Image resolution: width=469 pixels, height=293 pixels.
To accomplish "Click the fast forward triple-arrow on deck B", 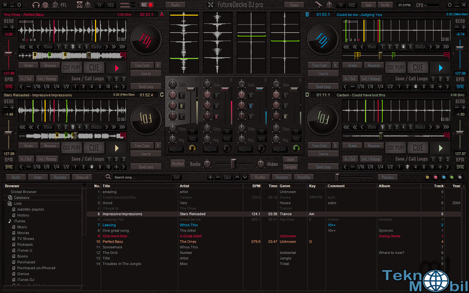I will [x=446, y=47].
